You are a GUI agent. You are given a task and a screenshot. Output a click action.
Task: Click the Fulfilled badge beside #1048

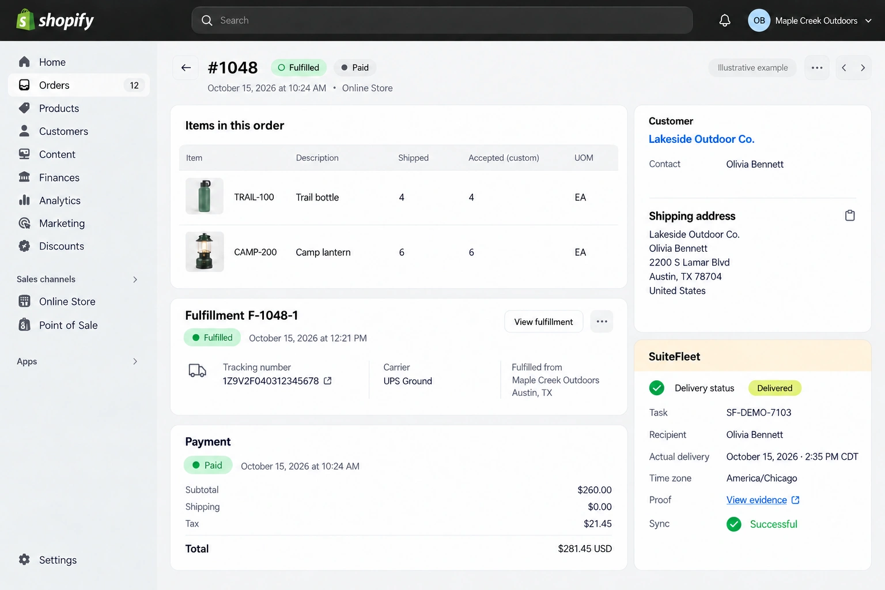tap(298, 68)
